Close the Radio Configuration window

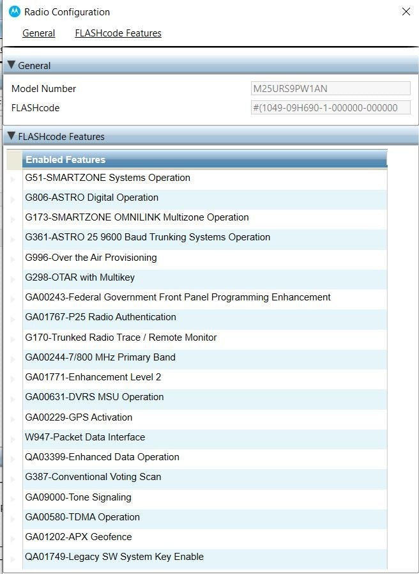[406, 12]
